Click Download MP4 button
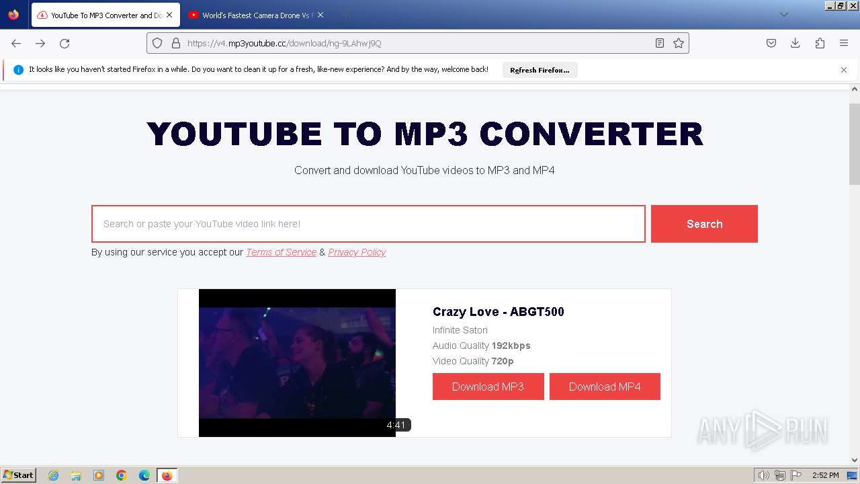The width and height of the screenshot is (860, 484). pos(605,387)
